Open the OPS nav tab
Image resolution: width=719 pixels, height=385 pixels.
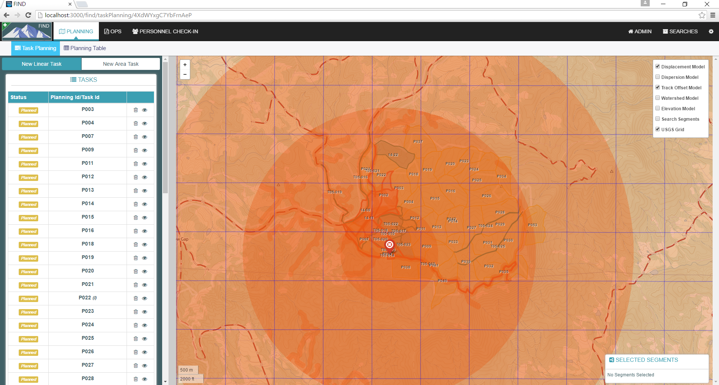pos(113,31)
